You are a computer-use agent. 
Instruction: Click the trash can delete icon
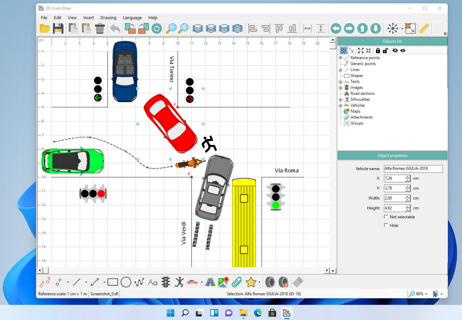coord(100,29)
